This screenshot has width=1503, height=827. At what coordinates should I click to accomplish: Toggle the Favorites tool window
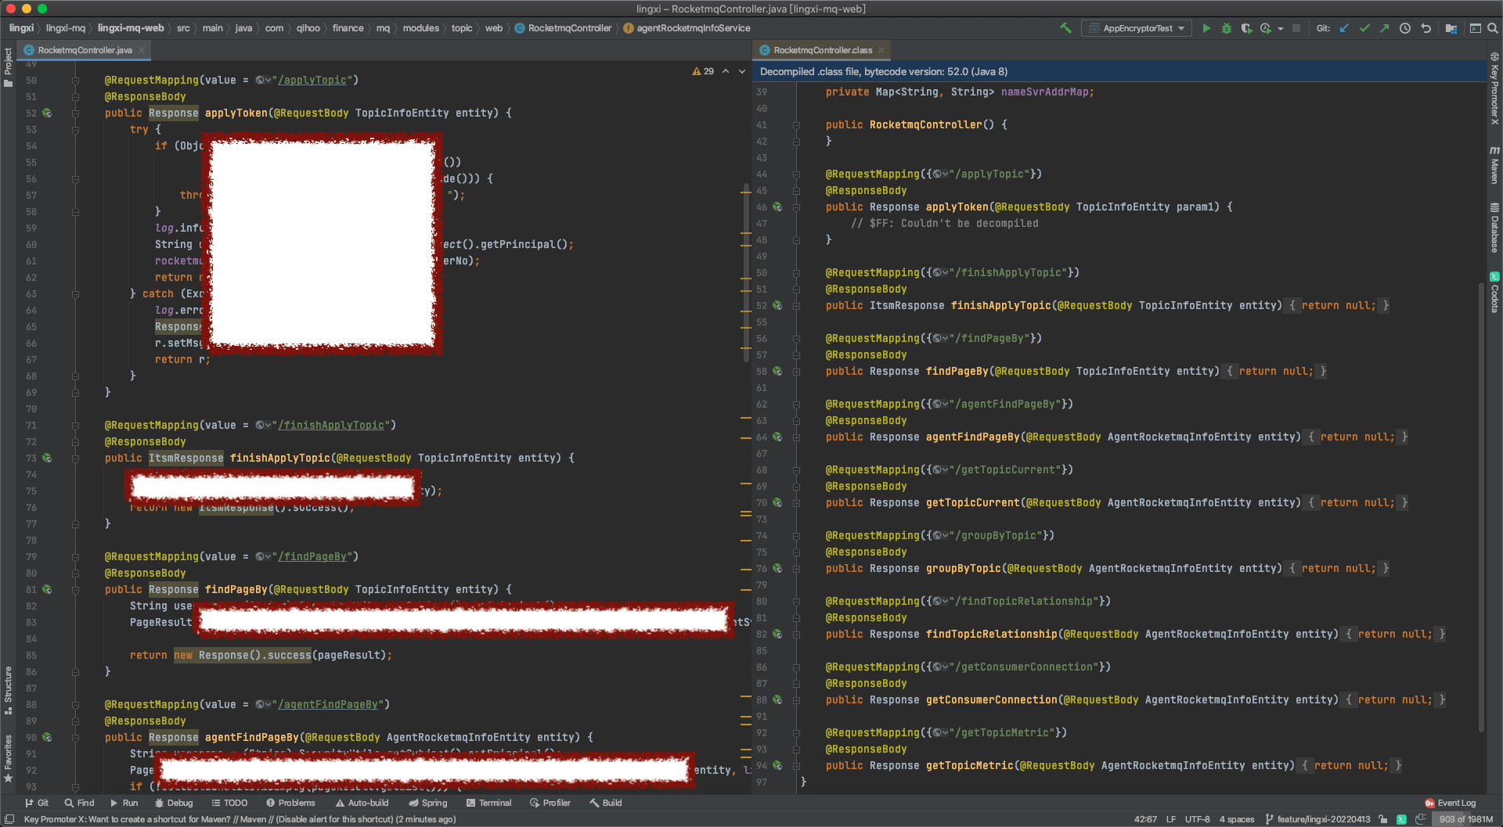click(x=8, y=758)
